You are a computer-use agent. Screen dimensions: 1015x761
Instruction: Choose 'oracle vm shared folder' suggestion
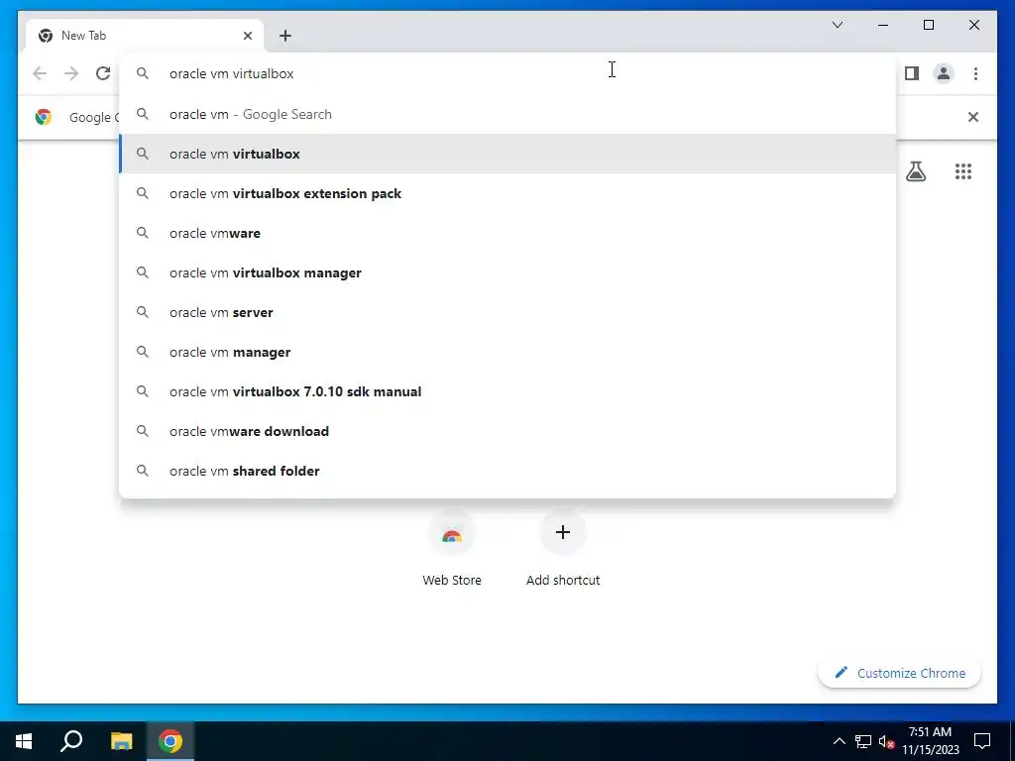(x=507, y=471)
